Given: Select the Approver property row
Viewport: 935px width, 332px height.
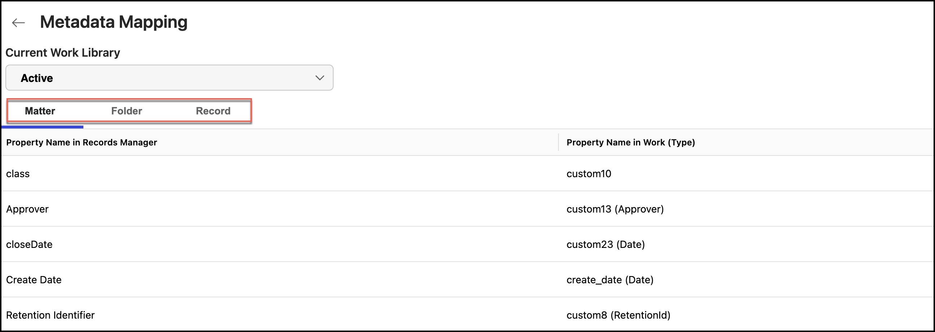Looking at the screenshot, I should (x=27, y=209).
